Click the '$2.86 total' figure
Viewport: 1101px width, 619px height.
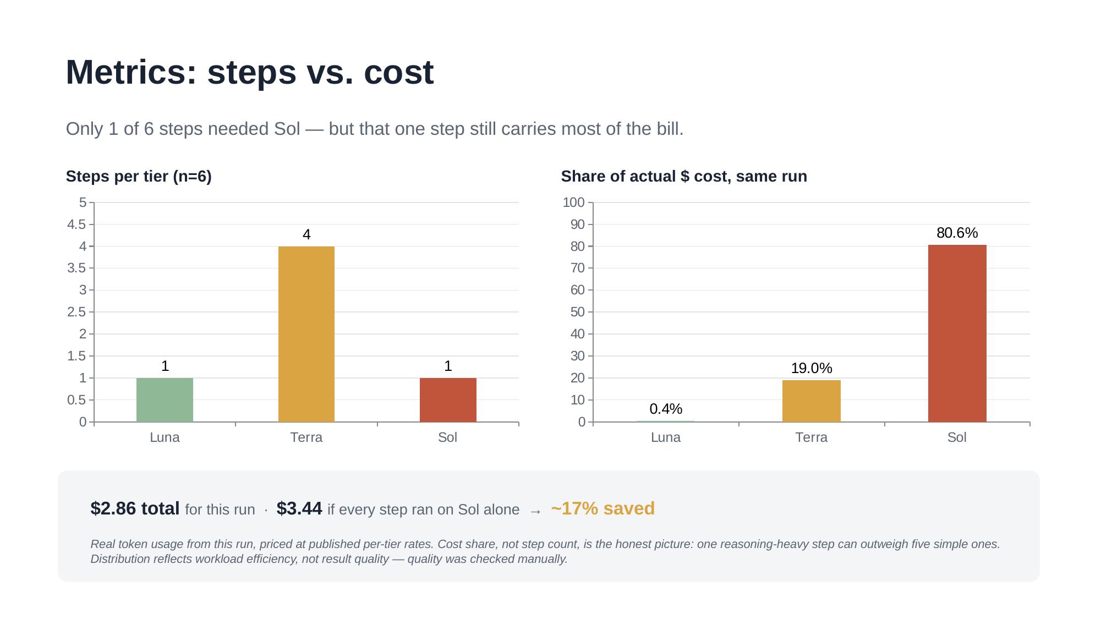click(135, 508)
